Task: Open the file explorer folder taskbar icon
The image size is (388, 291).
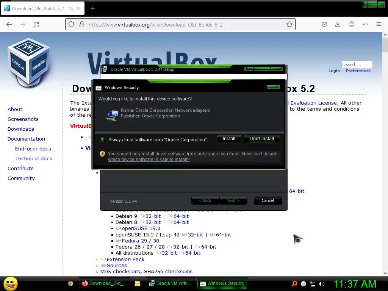Action: pos(137,283)
